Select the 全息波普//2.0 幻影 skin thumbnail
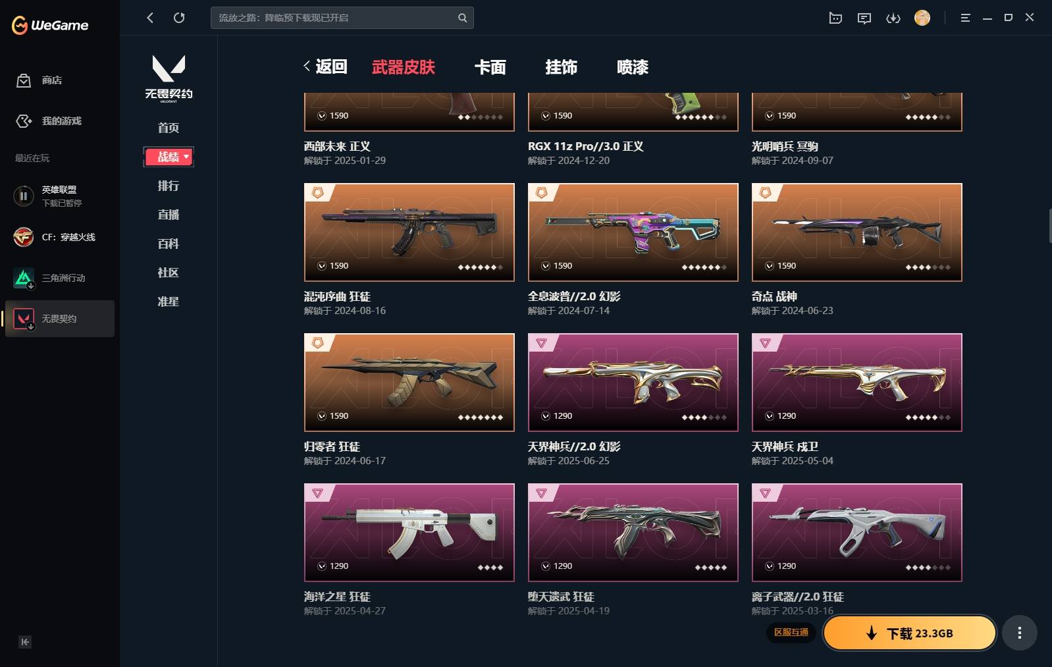This screenshot has height=667, width=1052. [633, 232]
